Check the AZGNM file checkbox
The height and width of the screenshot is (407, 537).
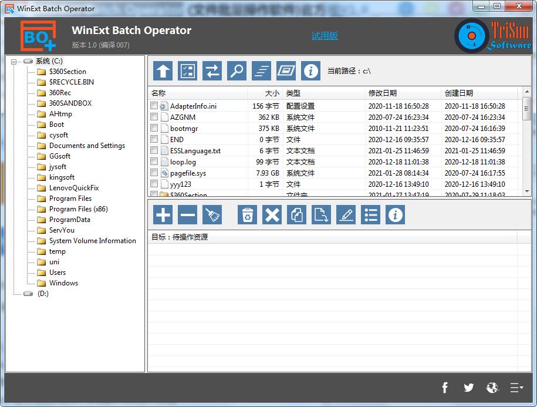[154, 117]
